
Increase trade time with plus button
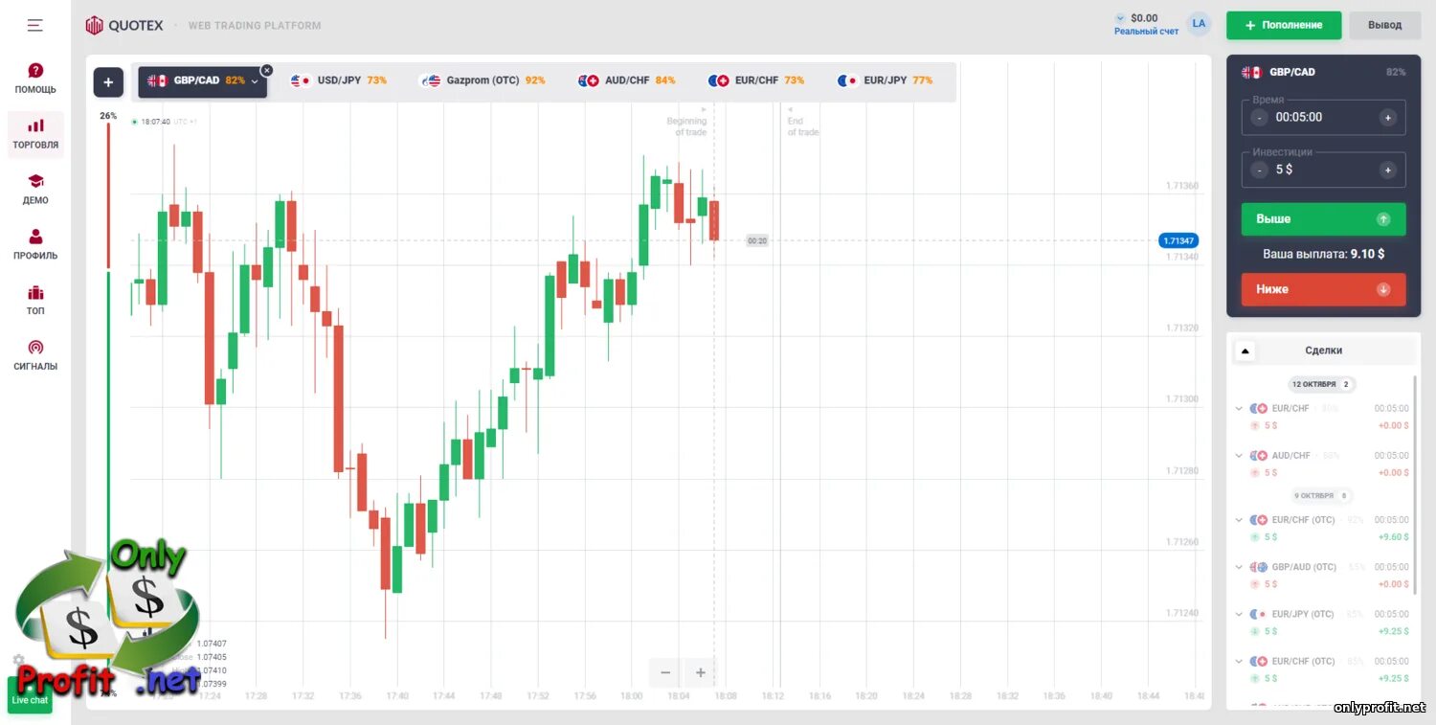pos(1387,118)
